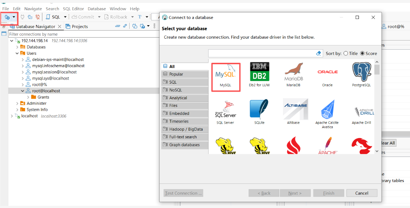Click the Rollback toolbar button
This screenshot has height=208, width=410.
(116, 17)
